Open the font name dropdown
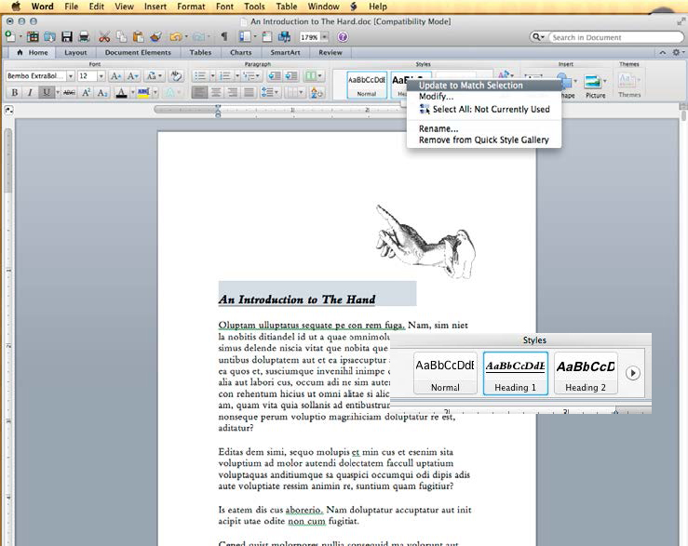This screenshot has width=688, height=546. tap(70, 76)
